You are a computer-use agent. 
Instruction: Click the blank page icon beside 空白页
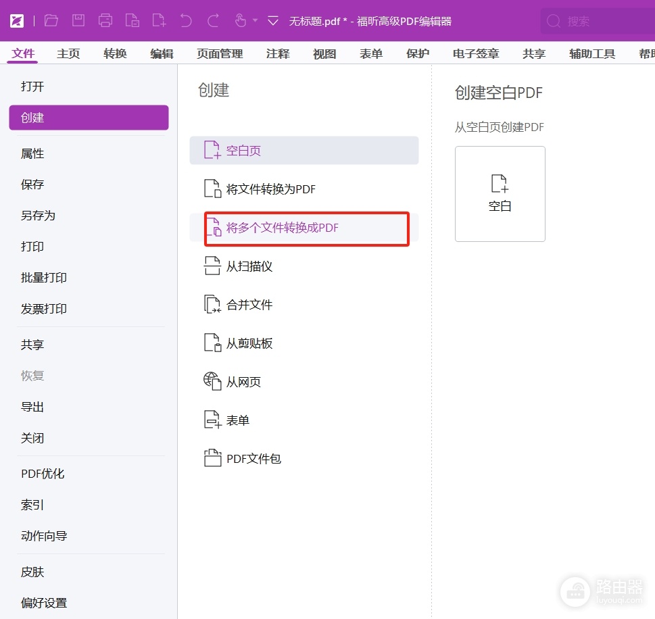[x=212, y=150]
